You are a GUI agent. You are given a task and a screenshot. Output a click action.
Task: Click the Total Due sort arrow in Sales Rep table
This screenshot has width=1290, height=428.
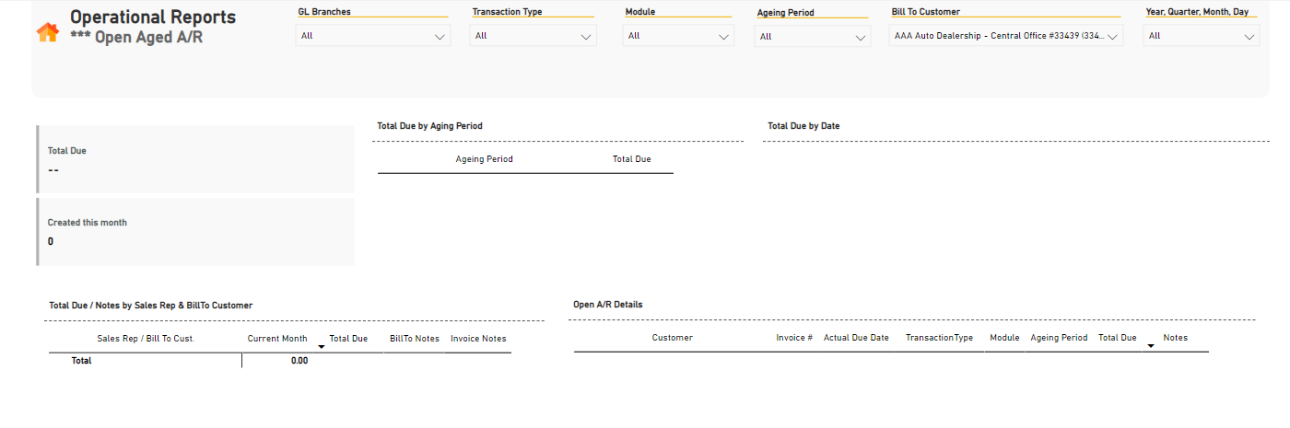pyautogui.click(x=322, y=346)
